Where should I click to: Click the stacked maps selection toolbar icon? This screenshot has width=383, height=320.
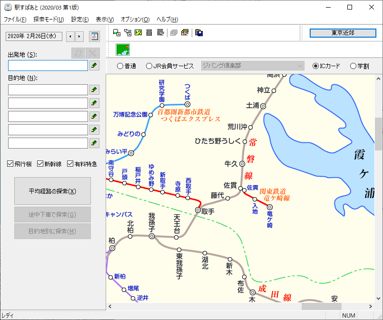click(185, 32)
